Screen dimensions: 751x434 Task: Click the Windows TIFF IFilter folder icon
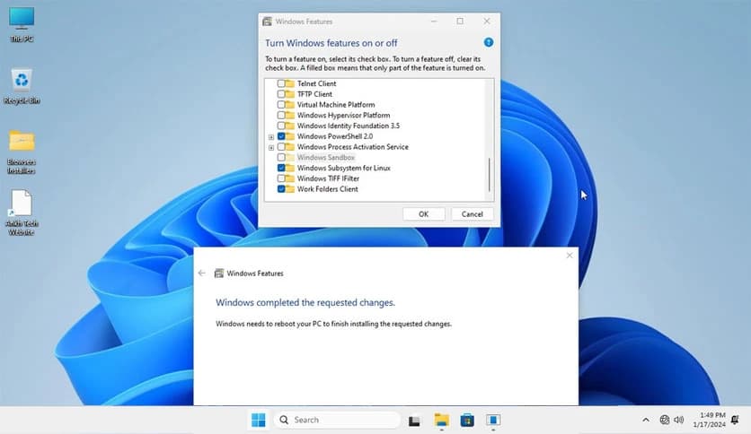pos(290,178)
